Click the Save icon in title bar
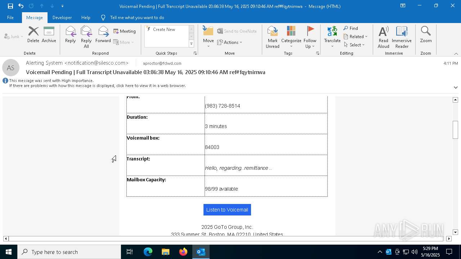The width and height of the screenshot is (461, 259). [10, 6]
